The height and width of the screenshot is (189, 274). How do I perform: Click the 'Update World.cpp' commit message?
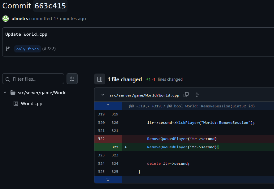(26, 34)
